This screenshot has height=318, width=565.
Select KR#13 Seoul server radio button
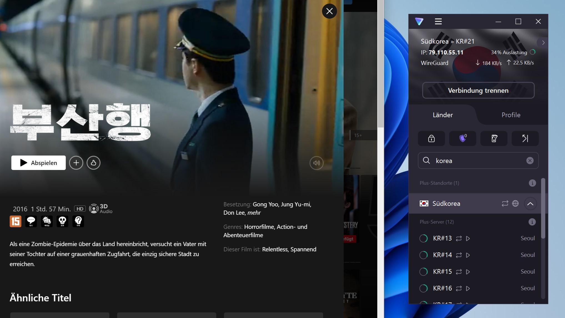(424, 238)
